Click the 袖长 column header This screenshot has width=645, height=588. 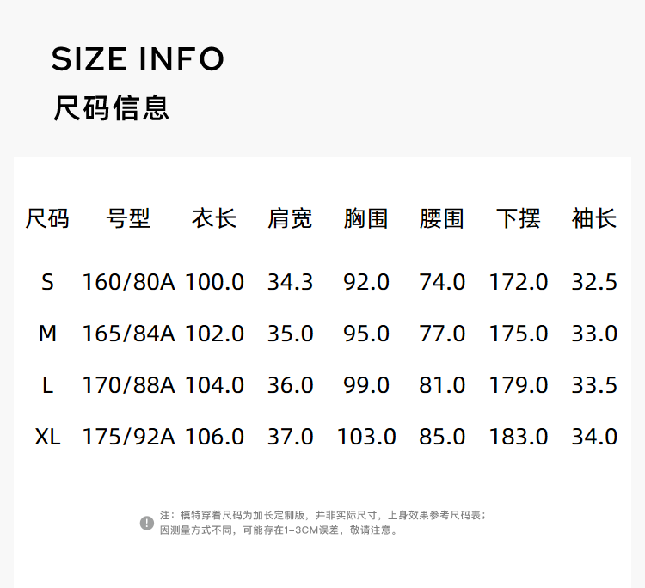(594, 218)
